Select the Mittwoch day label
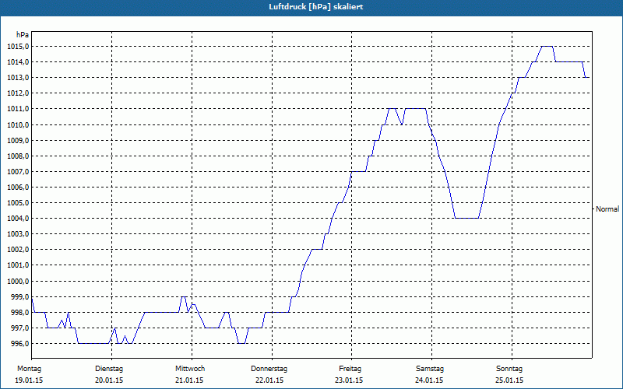Screen dimensions: 623x389 pyautogui.click(x=190, y=369)
